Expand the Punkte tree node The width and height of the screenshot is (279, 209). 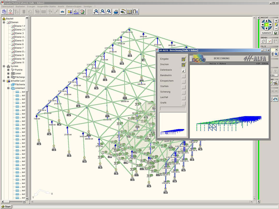[8, 70]
